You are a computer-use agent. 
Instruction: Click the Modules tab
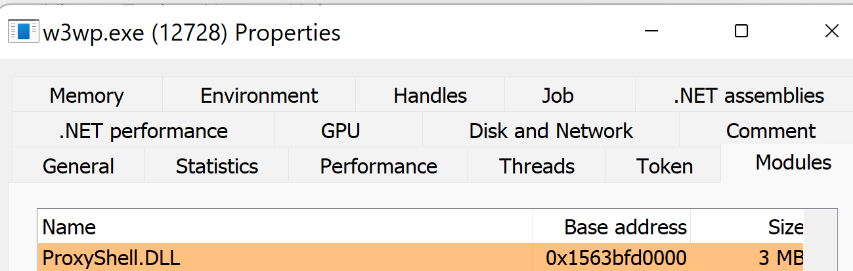pos(793,162)
